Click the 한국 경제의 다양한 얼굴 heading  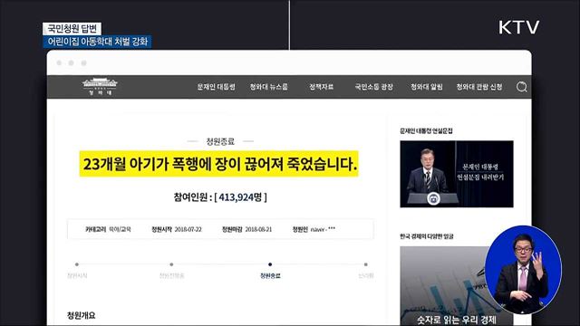tap(427, 236)
